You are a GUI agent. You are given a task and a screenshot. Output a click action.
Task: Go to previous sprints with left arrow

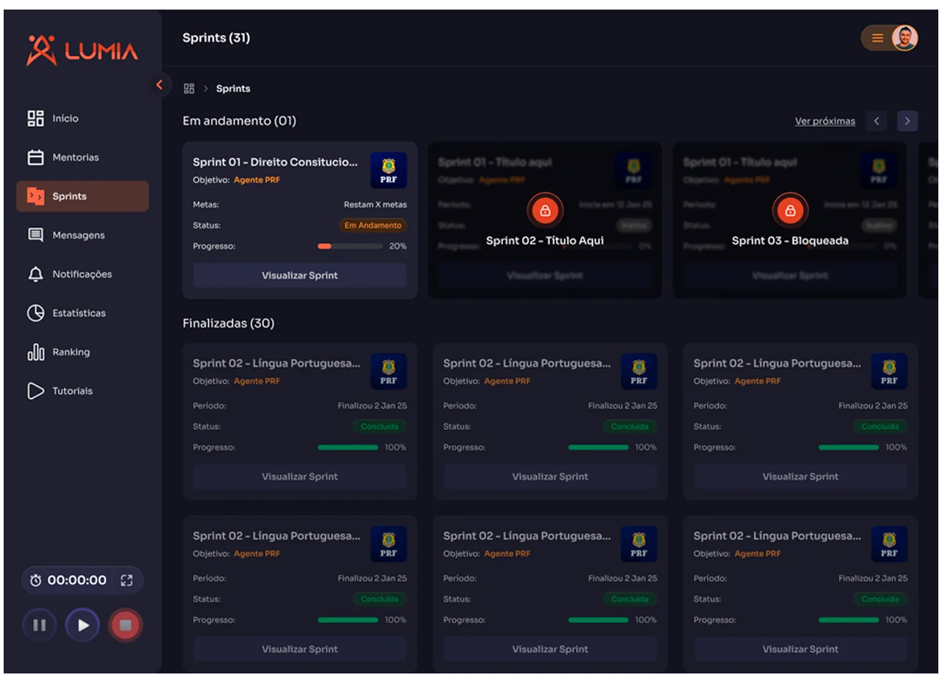pyautogui.click(x=876, y=121)
